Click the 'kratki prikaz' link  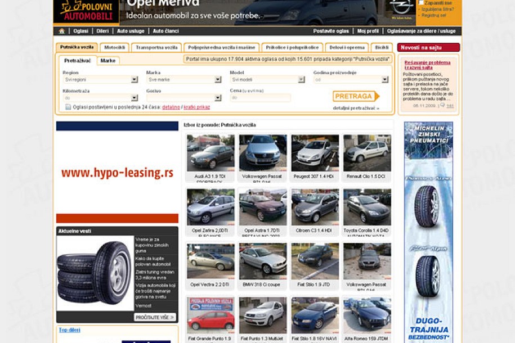click(197, 107)
